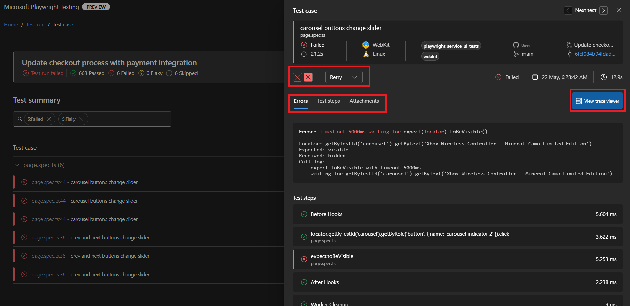Switch to the Test steps tab
Viewport: 630px width, 306px height.
(x=328, y=101)
